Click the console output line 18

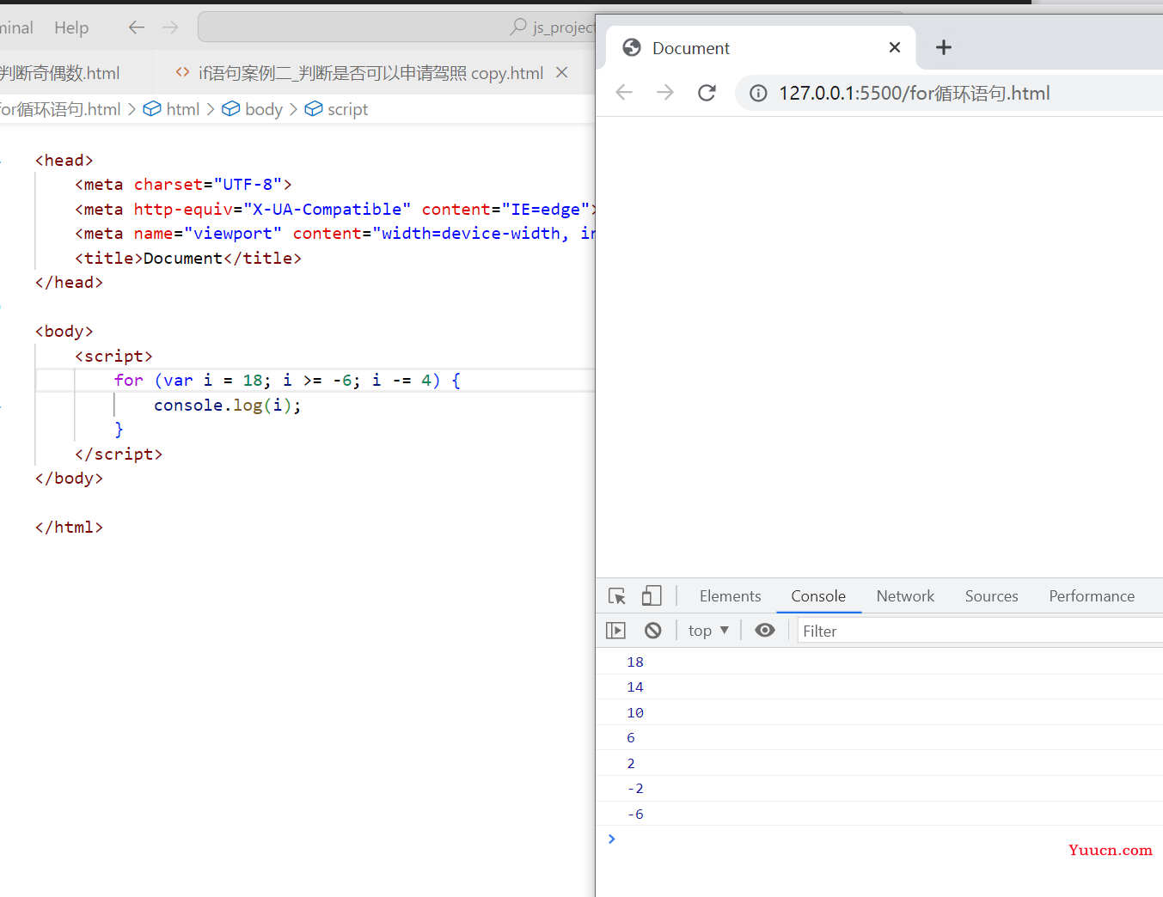tap(879, 662)
